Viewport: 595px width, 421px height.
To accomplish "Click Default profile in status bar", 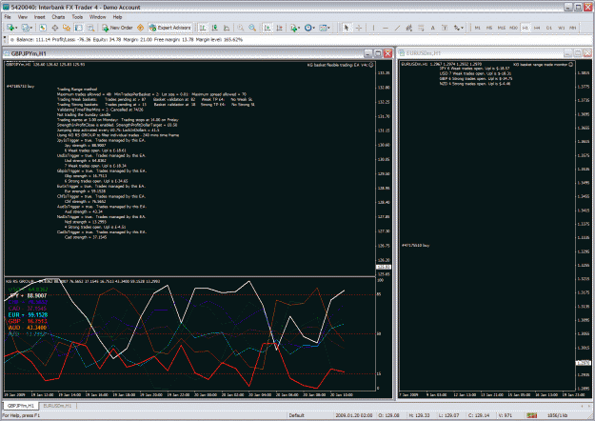I will (296, 415).
